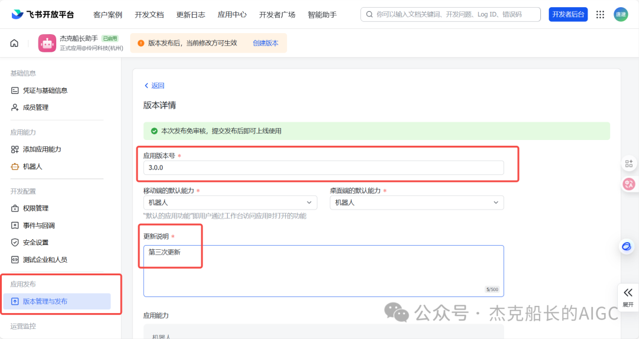The width and height of the screenshot is (639, 339).
Task: Select 版本管理与发布 in sidebar
Action: 57,302
